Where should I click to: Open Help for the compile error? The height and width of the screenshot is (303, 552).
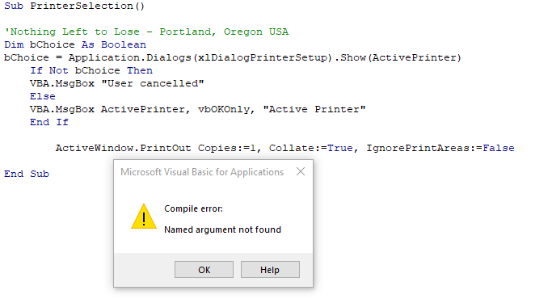pyautogui.click(x=270, y=270)
